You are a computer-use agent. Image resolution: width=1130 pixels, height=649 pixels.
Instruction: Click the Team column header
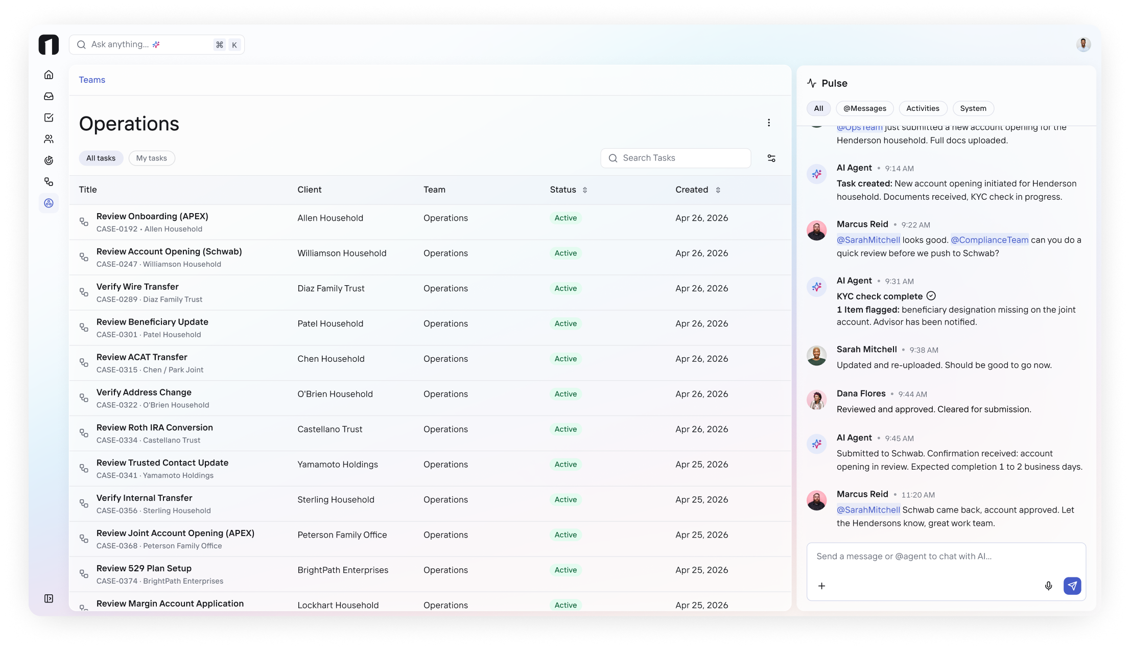434,190
